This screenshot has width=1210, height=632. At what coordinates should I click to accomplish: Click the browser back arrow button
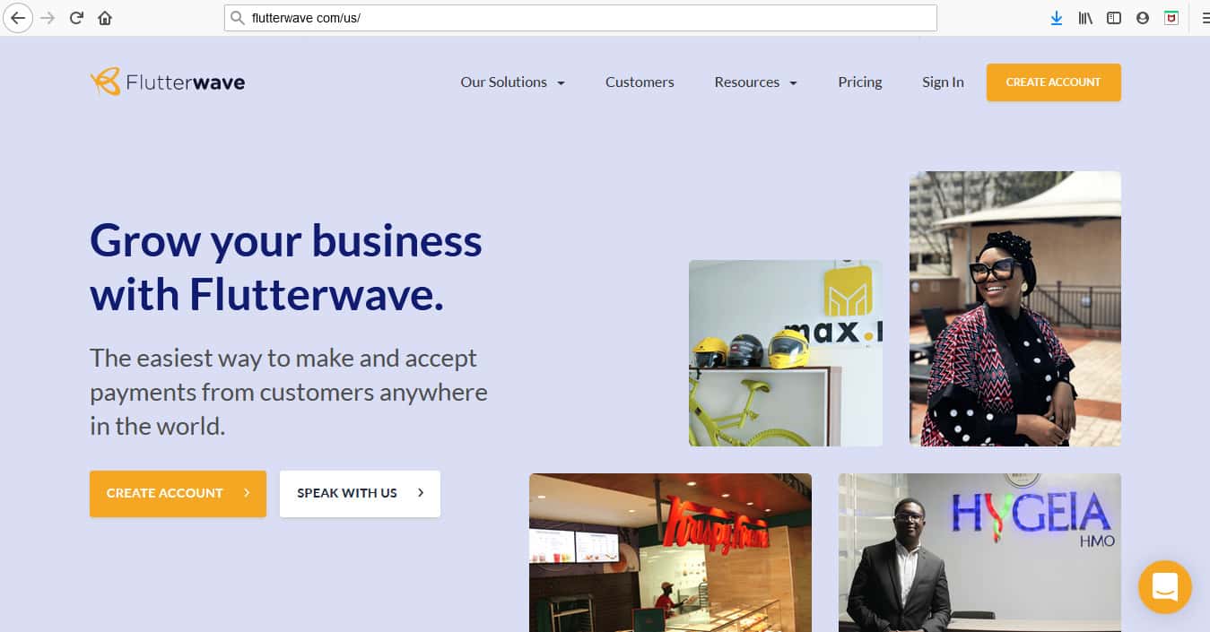[17, 18]
